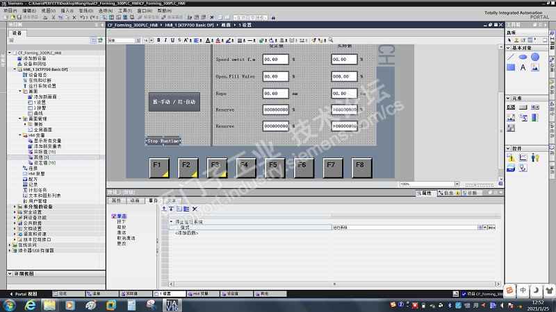This screenshot has width=556, height=312.
Task: Select the Ellipse object in toolbox
Action: tap(523, 57)
